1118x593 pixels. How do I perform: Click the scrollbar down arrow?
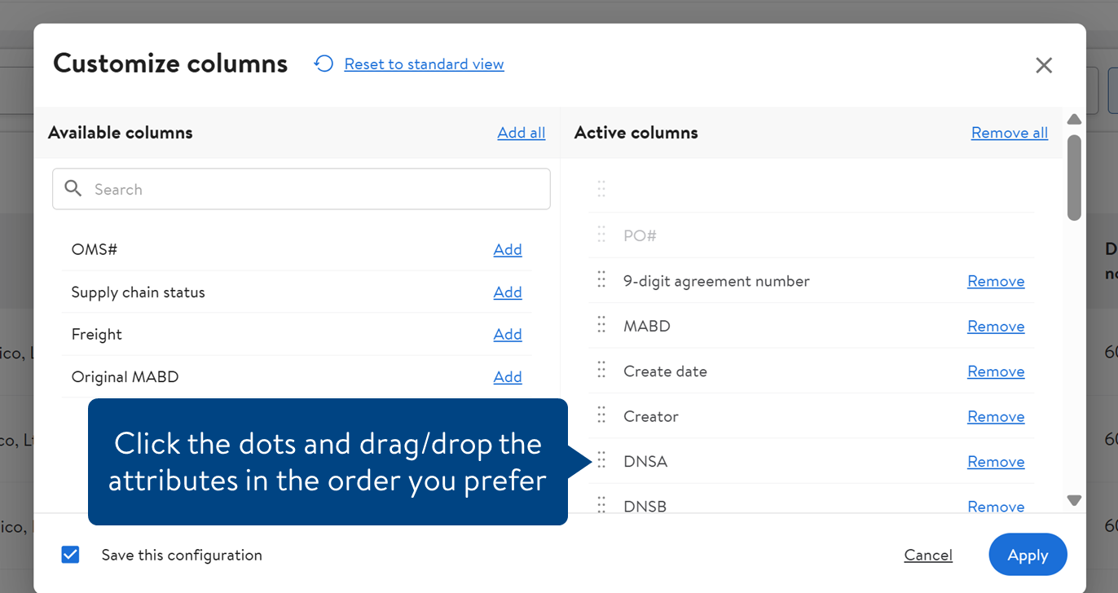point(1074,500)
